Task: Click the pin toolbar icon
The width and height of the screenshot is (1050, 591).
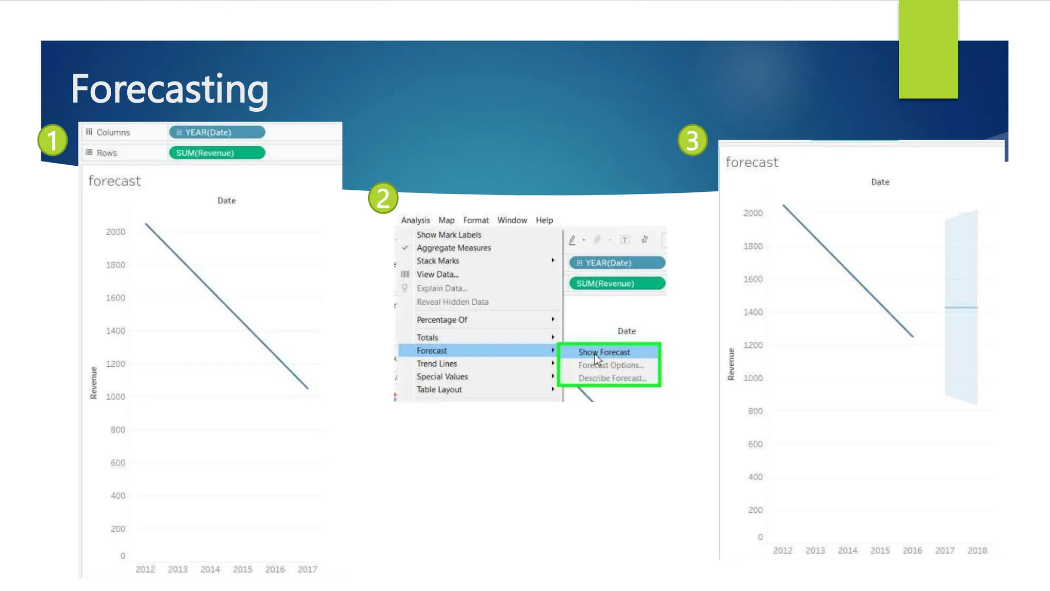Action: 644,240
